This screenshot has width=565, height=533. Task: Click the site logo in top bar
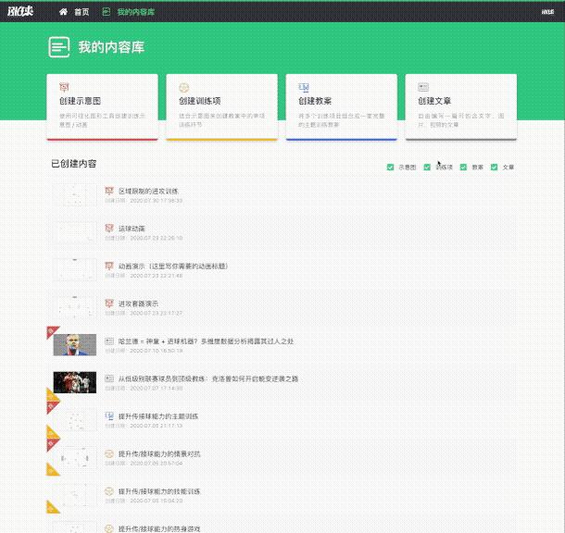click(20, 11)
